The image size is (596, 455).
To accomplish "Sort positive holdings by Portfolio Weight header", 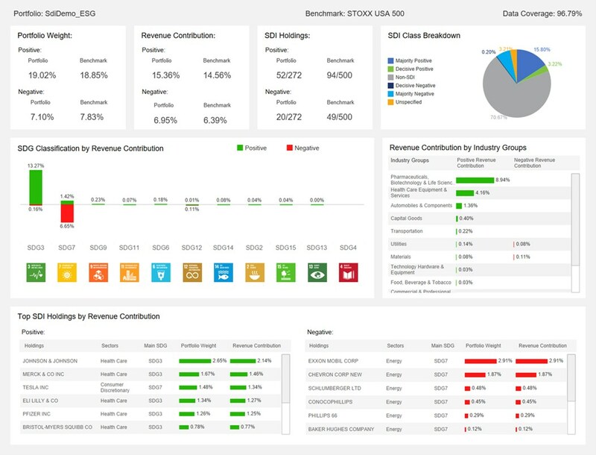I will [198, 345].
